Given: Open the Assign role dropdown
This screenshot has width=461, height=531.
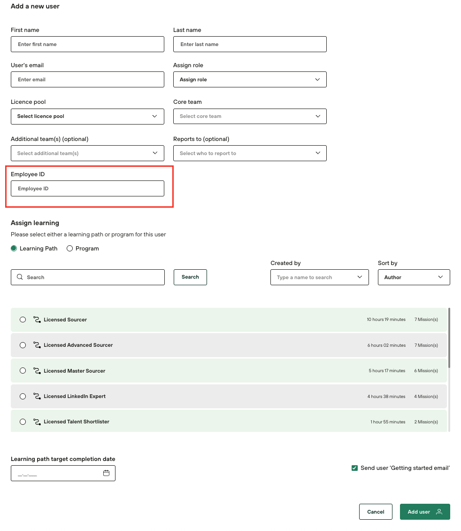Looking at the screenshot, I should 250,79.
